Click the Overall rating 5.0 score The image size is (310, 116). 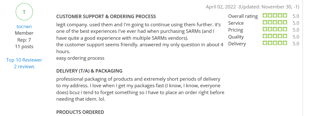296,16
